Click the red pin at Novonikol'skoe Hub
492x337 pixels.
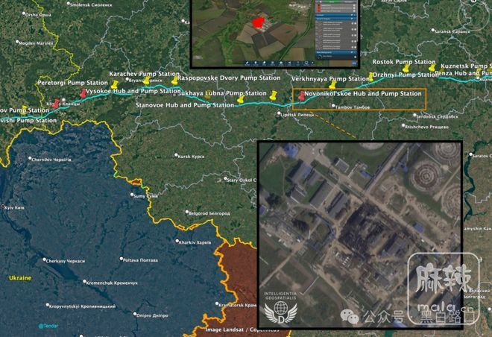301,97
